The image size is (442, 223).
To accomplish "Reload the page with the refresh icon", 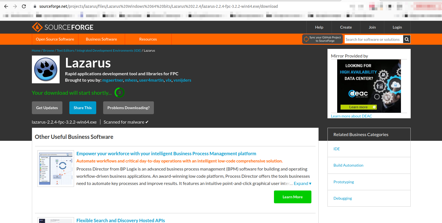I will point(24,6).
